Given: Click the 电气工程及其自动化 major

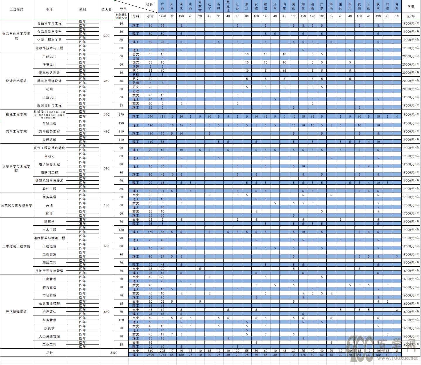Looking at the screenshot, I should (x=50, y=148).
